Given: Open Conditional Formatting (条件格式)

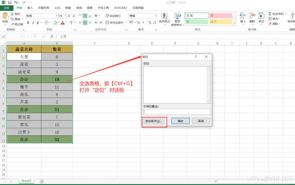Looking at the screenshot, I should [x=165, y=19].
